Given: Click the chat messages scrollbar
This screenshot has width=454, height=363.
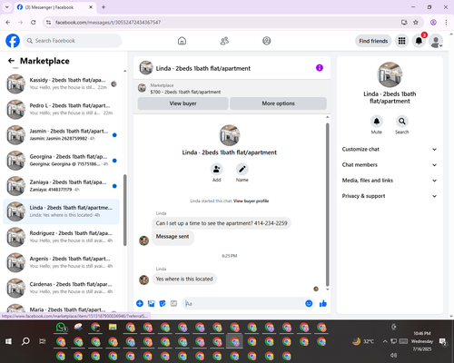Looking at the screenshot, I should (x=327, y=204).
